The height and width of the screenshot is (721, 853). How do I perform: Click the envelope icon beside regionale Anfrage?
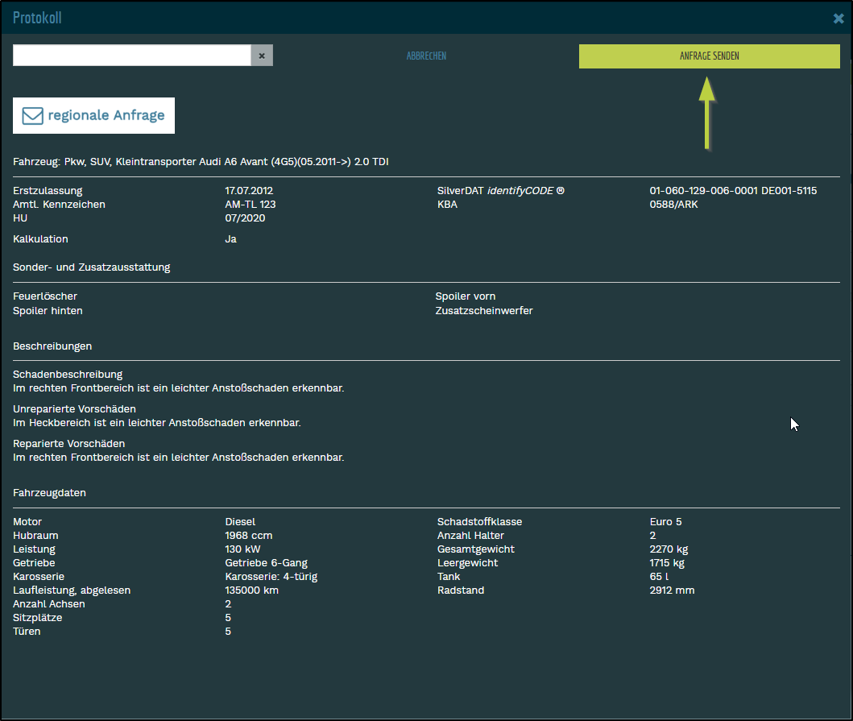32,115
